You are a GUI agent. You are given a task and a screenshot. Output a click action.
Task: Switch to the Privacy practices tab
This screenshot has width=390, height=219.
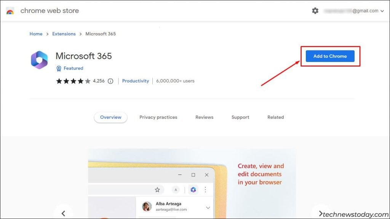pyautogui.click(x=158, y=117)
